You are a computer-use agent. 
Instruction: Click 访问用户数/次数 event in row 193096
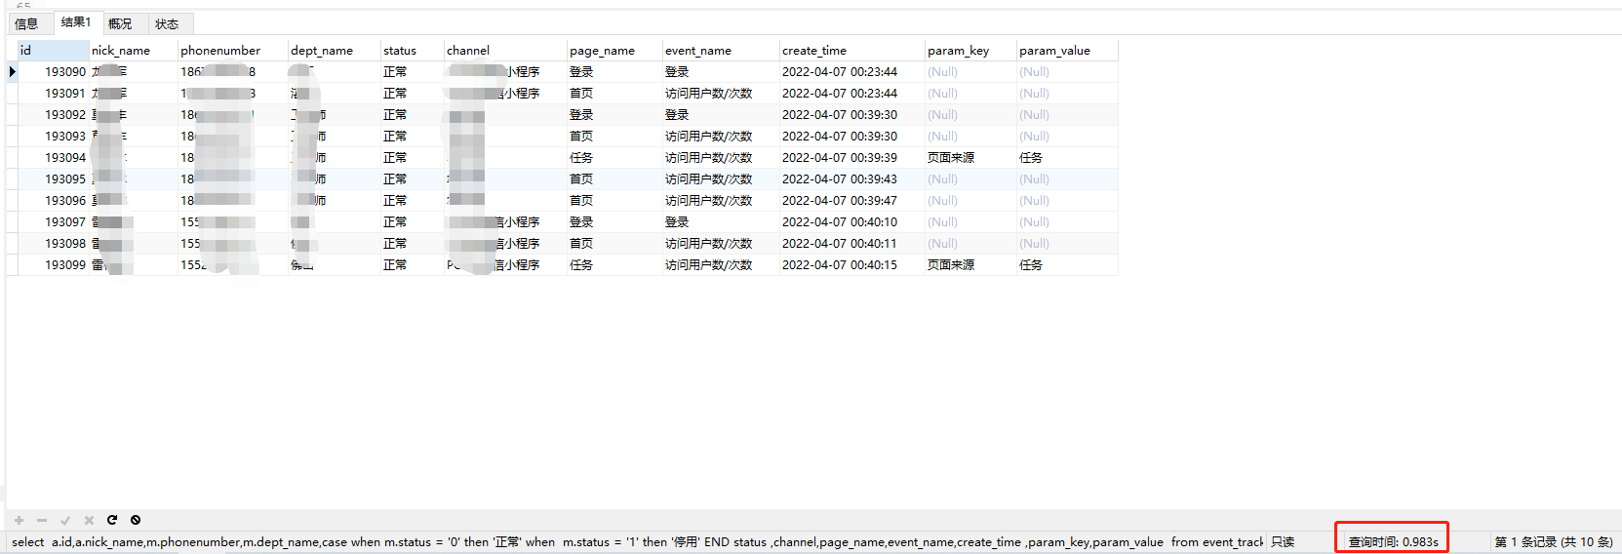pyautogui.click(x=721, y=200)
